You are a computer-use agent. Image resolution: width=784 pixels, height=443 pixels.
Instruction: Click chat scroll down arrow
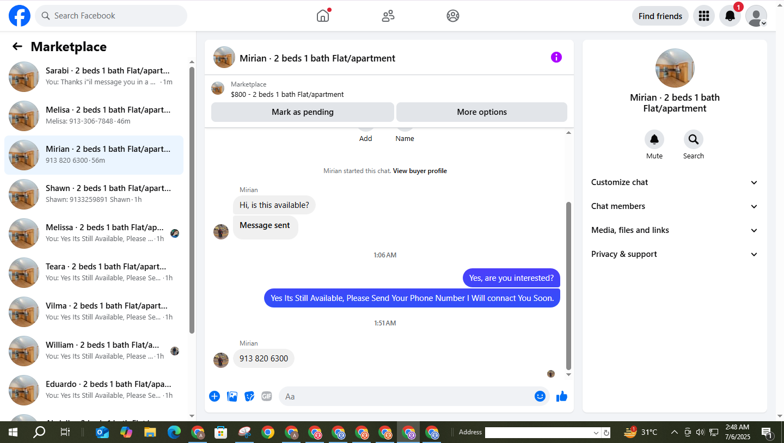569,375
